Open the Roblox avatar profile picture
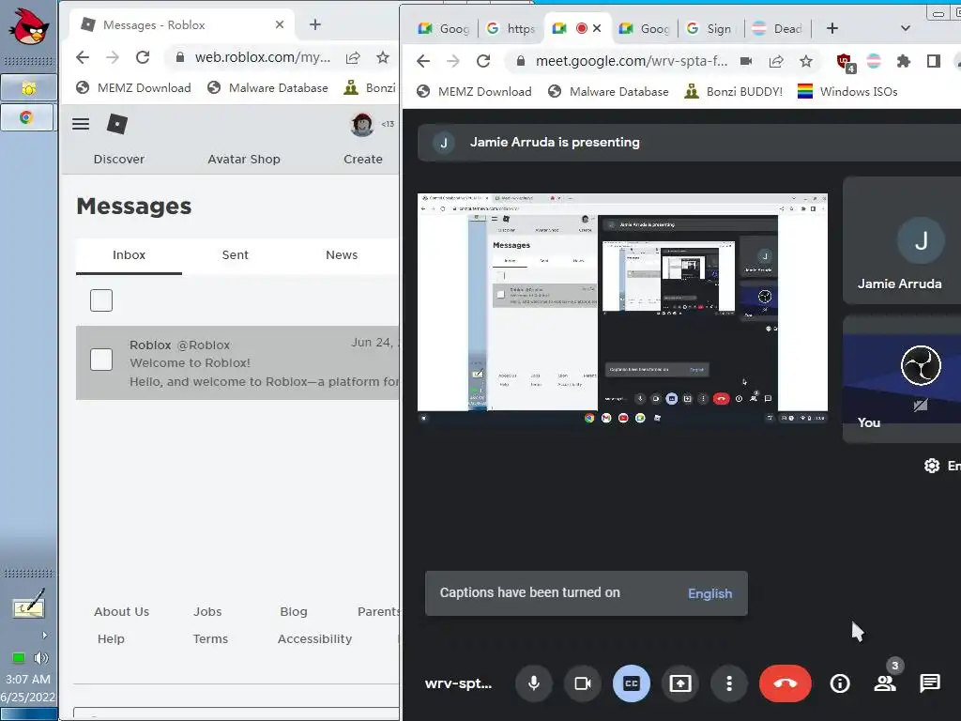Screen dimensions: 961x721 pyautogui.click(x=361, y=125)
